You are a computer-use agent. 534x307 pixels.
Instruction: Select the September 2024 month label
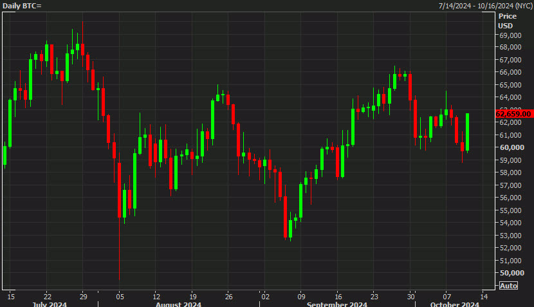pos(336,303)
